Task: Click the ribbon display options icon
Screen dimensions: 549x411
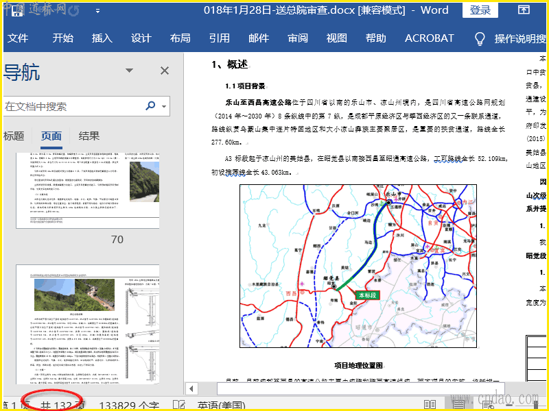Action: [524, 10]
